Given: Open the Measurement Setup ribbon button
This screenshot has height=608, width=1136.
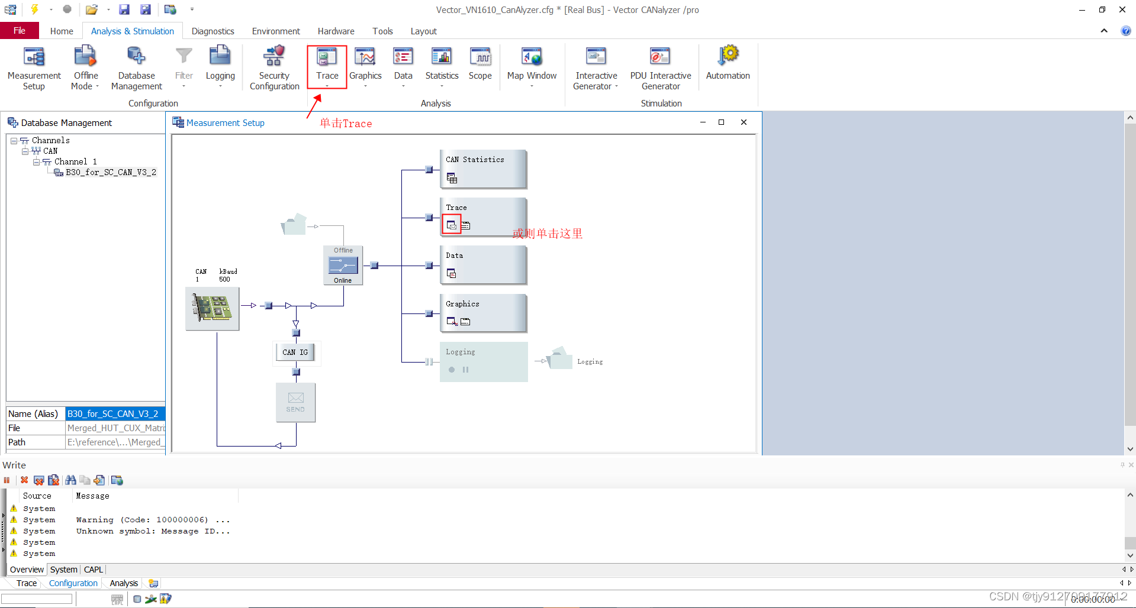Looking at the screenshot, I should pyautogui.click(x=34, y=68).
